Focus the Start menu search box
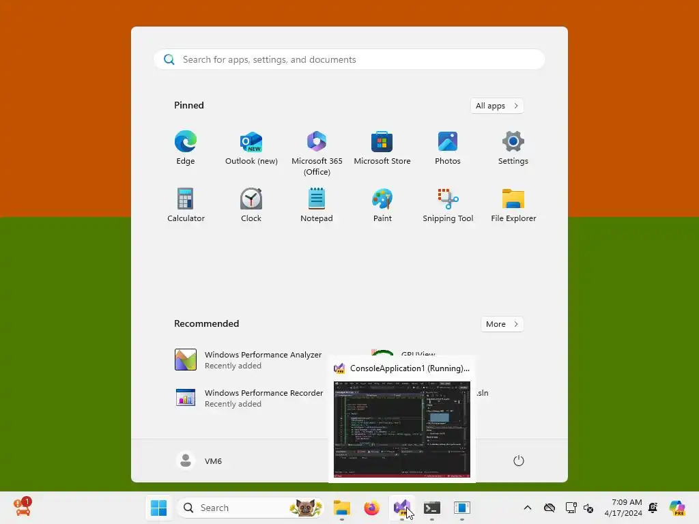 [x=349, y=59]
